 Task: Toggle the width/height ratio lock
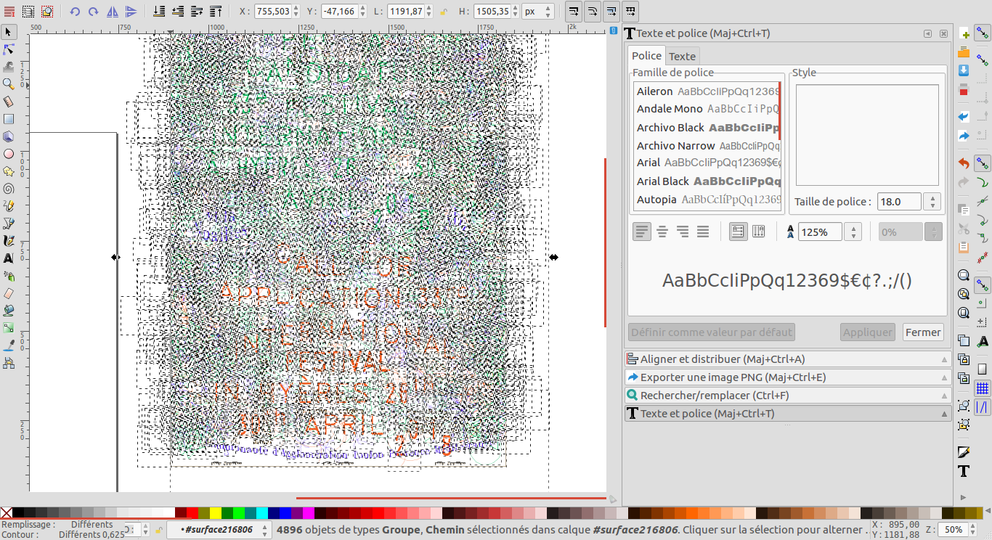444,12
